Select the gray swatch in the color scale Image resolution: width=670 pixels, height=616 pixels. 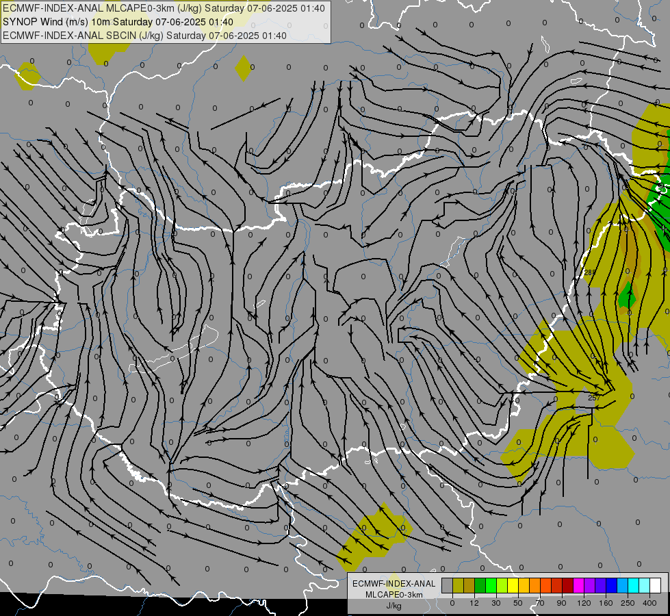(448, 585)
